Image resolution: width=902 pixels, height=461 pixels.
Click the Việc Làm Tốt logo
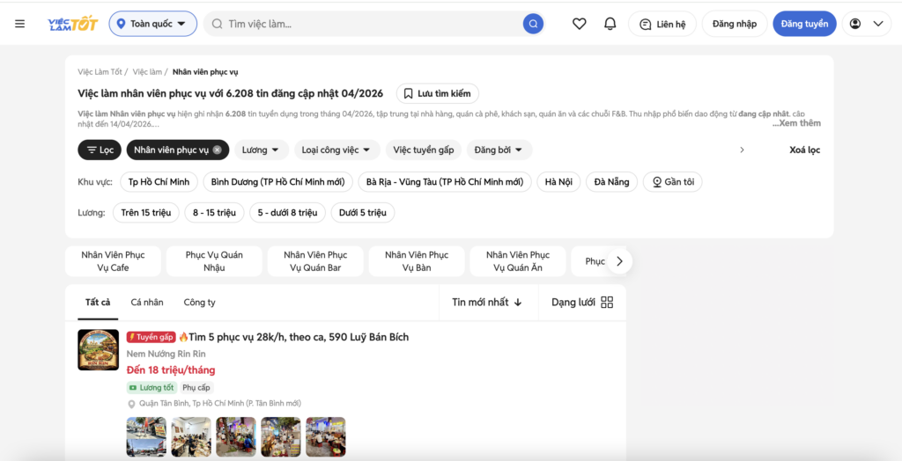72,24
